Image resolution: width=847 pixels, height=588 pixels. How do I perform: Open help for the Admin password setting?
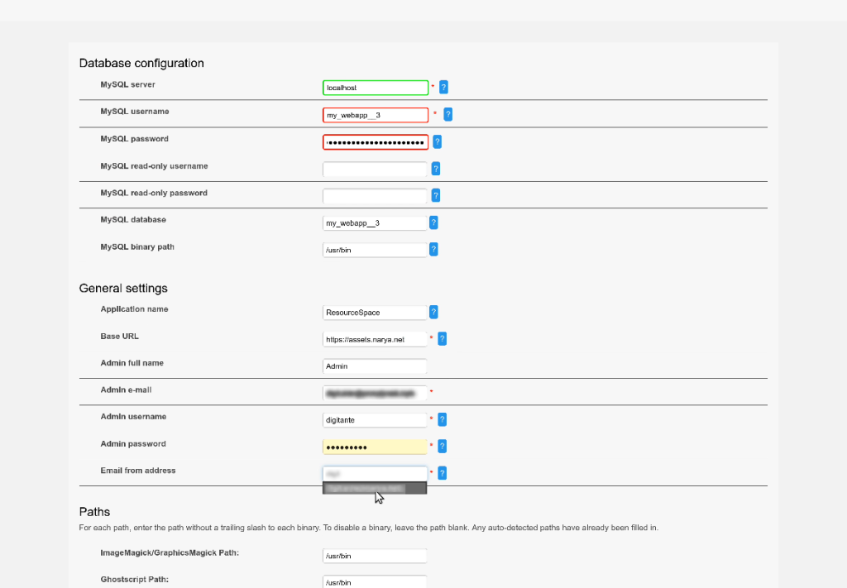(x=441, y=446)
